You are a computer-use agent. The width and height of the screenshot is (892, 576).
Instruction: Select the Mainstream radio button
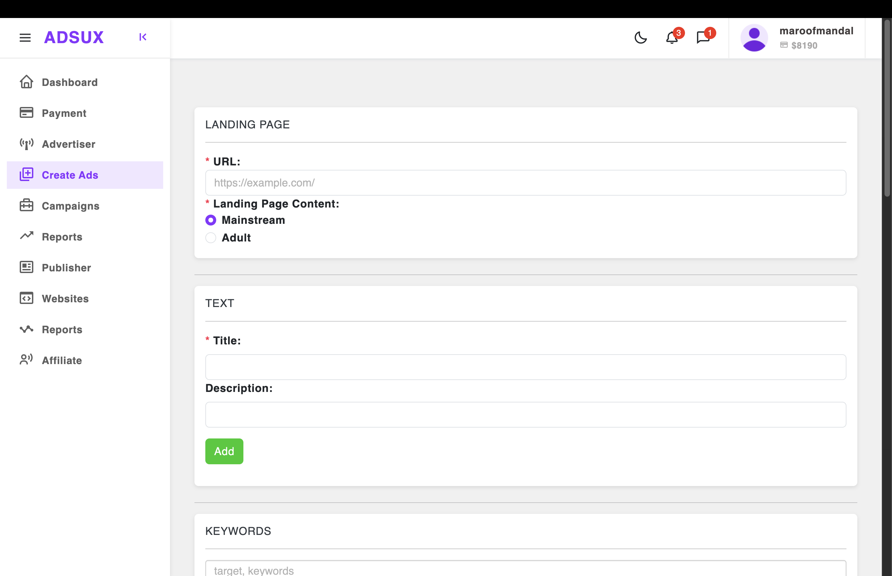[211, 220]
